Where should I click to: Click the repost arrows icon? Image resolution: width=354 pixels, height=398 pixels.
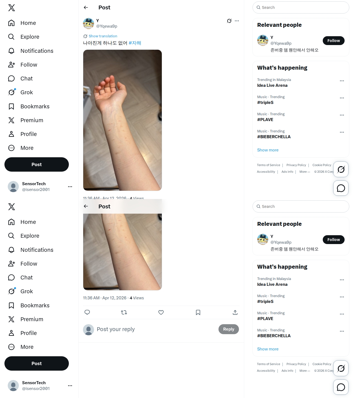point(124,312)
